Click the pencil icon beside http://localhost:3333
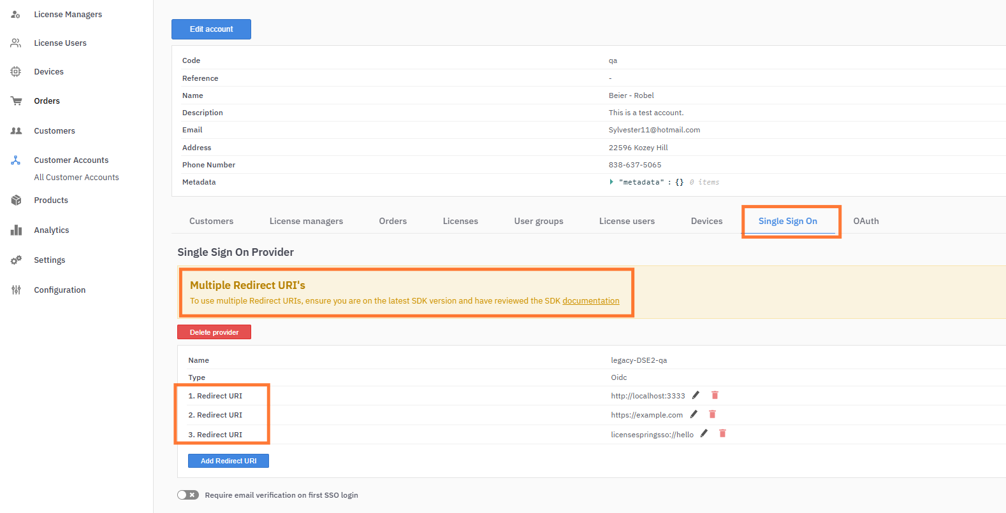 696,395
